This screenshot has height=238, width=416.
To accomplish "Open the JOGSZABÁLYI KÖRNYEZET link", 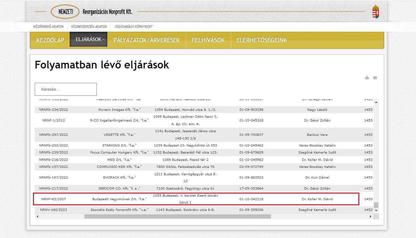I will pos(133,26).
